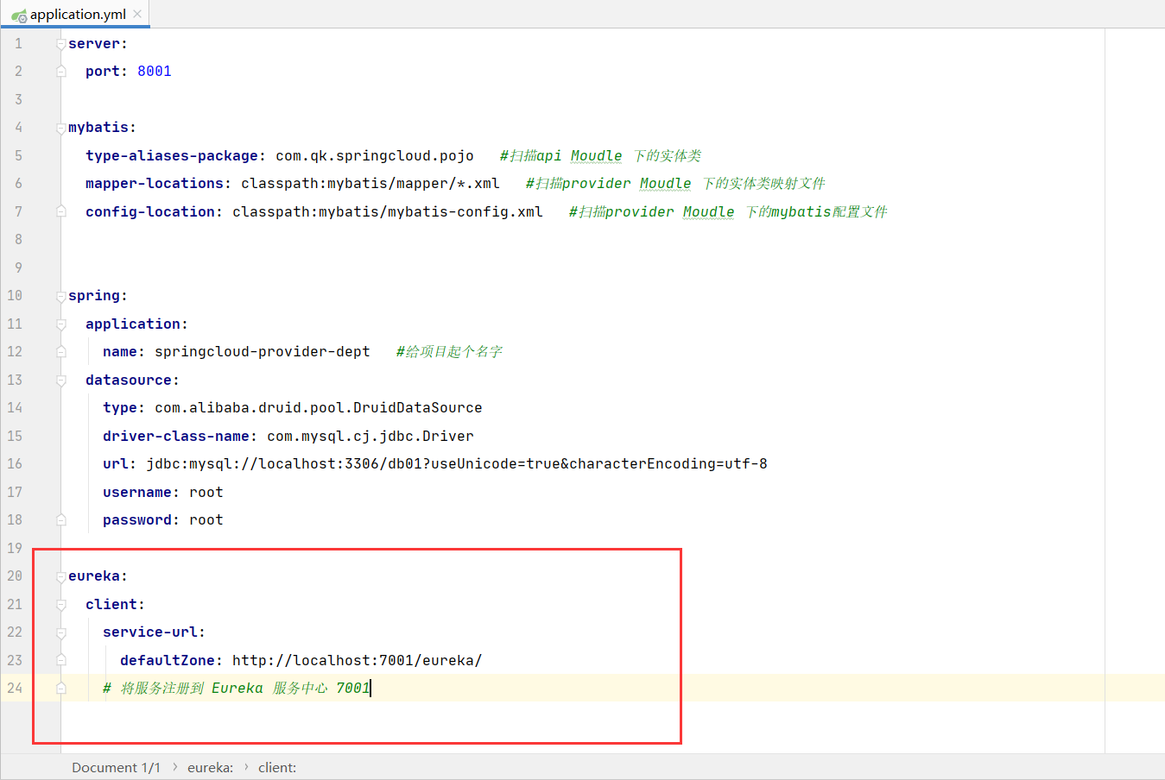
Task: Click the service-url key
Action: [150, 632]
